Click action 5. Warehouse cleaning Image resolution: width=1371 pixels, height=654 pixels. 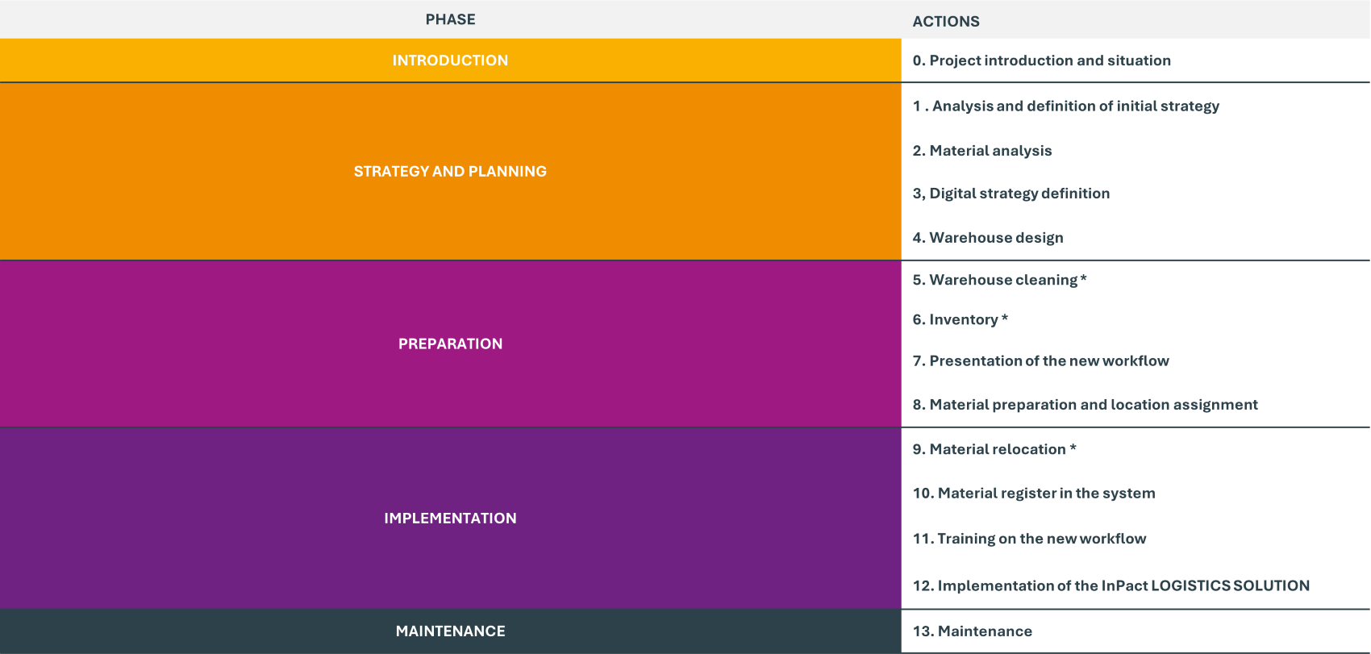coord(999,280)
